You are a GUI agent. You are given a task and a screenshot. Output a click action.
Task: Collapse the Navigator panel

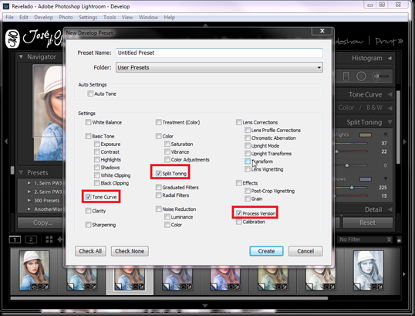coord(21,56)
